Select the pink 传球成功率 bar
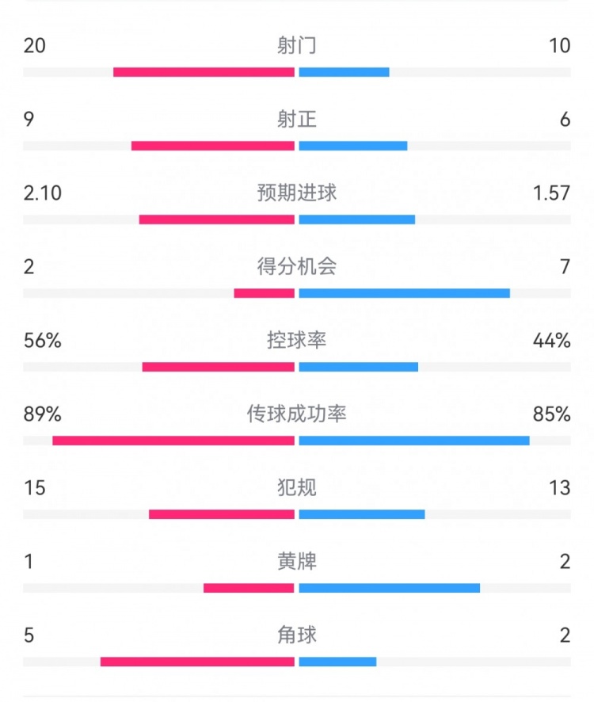 click(173, 441)
